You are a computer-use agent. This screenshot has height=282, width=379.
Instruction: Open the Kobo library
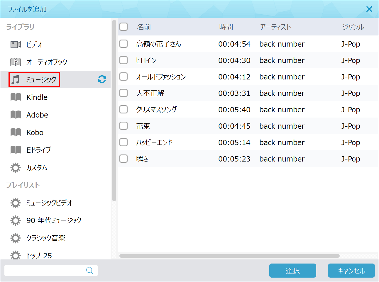pyautogui.click(x=55, y=132)
